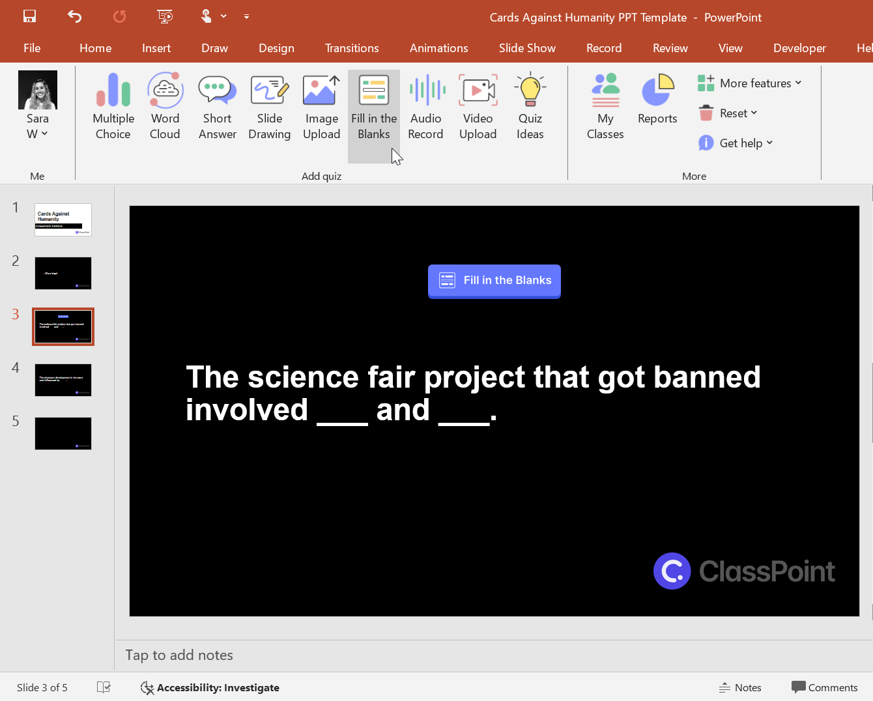Open the Reports pie chart
873x701 pixels.
(657, 99)
